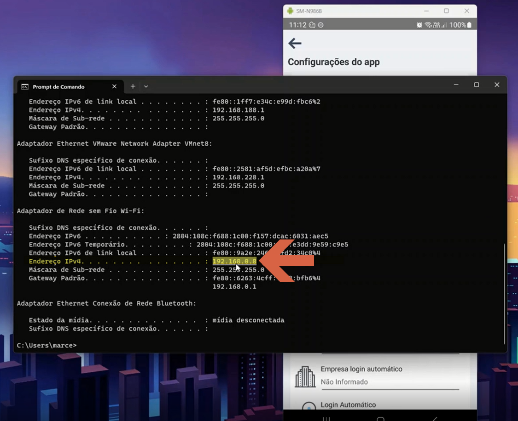Minimize the SM-N986B window

tap(426, 11)
